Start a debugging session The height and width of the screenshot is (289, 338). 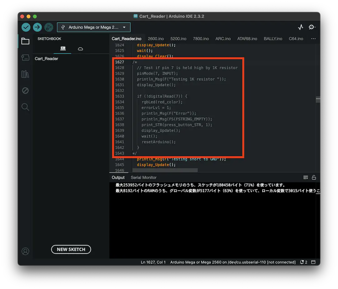point(49,27)
